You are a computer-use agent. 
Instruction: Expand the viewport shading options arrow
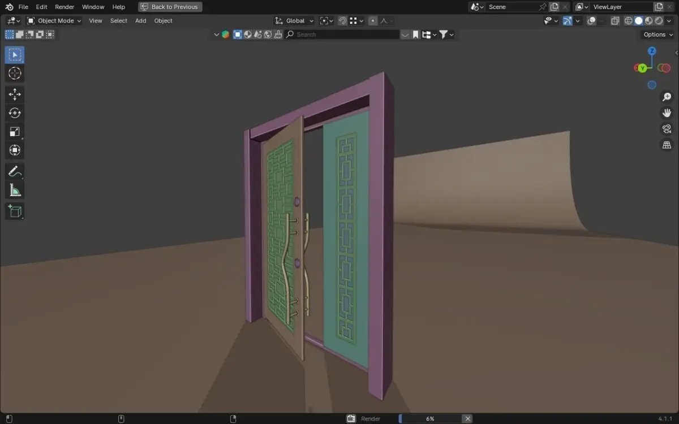pos(669,21)
